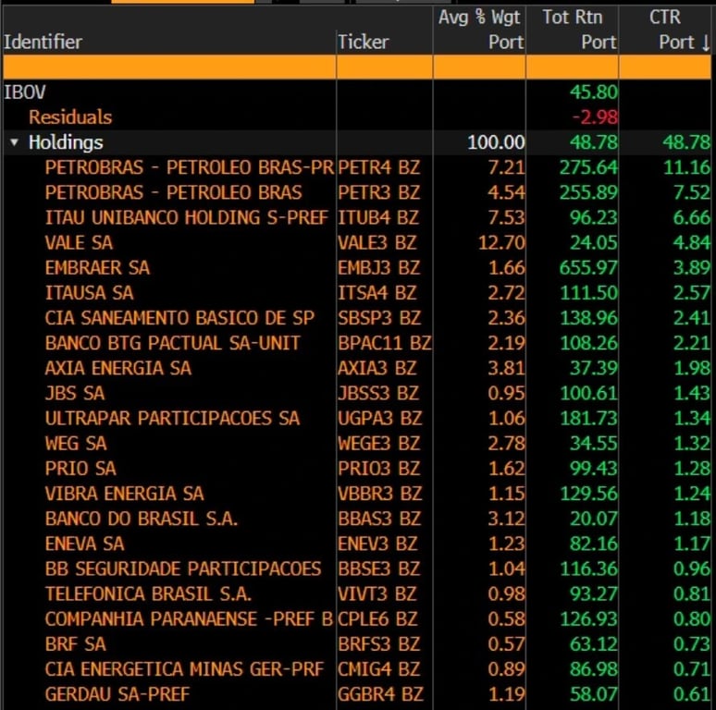Click PETR3 total return 255.89
The image size is (716, 710).
pyautogui.click(x=588, y=192)
